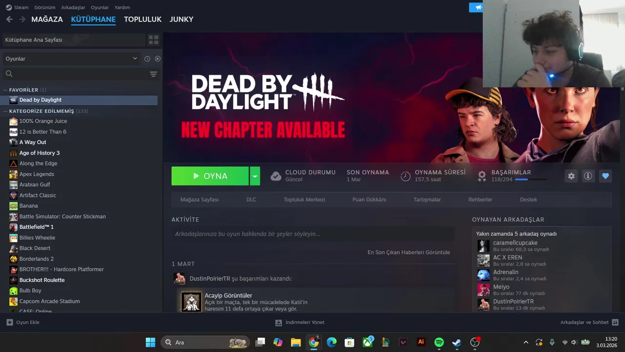
Task: Open Kütüphane Ana Sayfası
Action: coord(74,40)
